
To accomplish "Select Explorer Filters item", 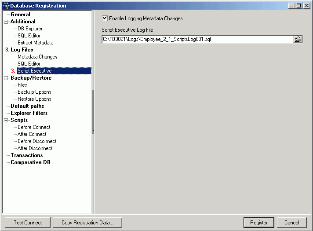I will pos(29,113).
